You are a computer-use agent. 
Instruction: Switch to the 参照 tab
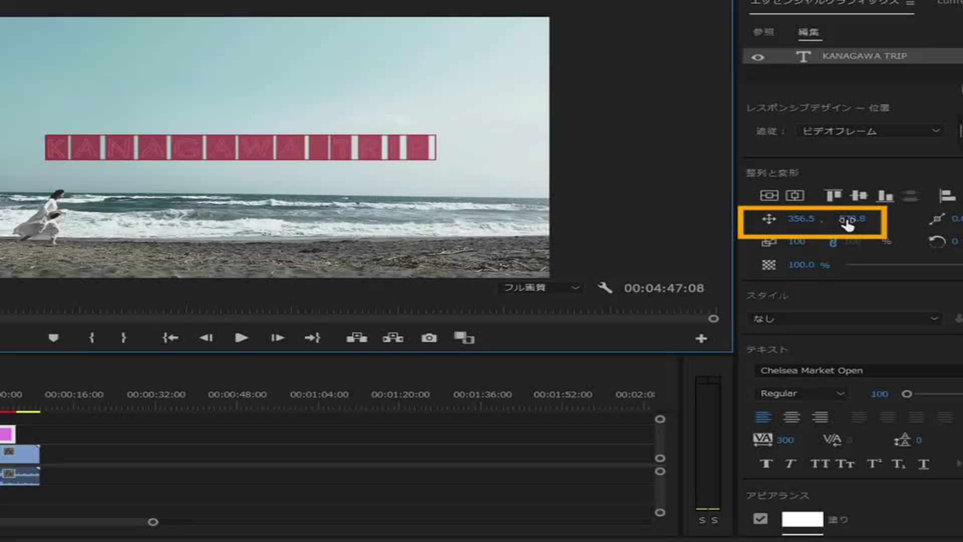763,32
